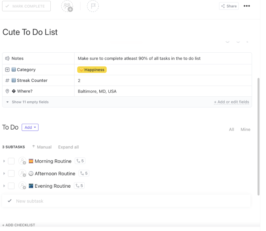Check the Evening Routine status box
Viewport: 266px width, 231px height.
pyautogui.click(x=11, y=186)
